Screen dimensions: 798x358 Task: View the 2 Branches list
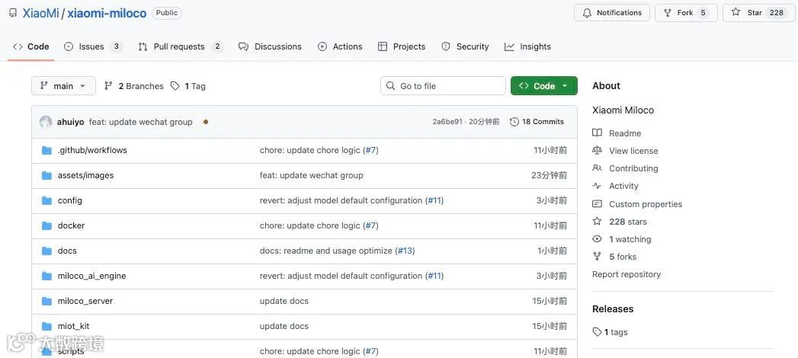point(134,86)
